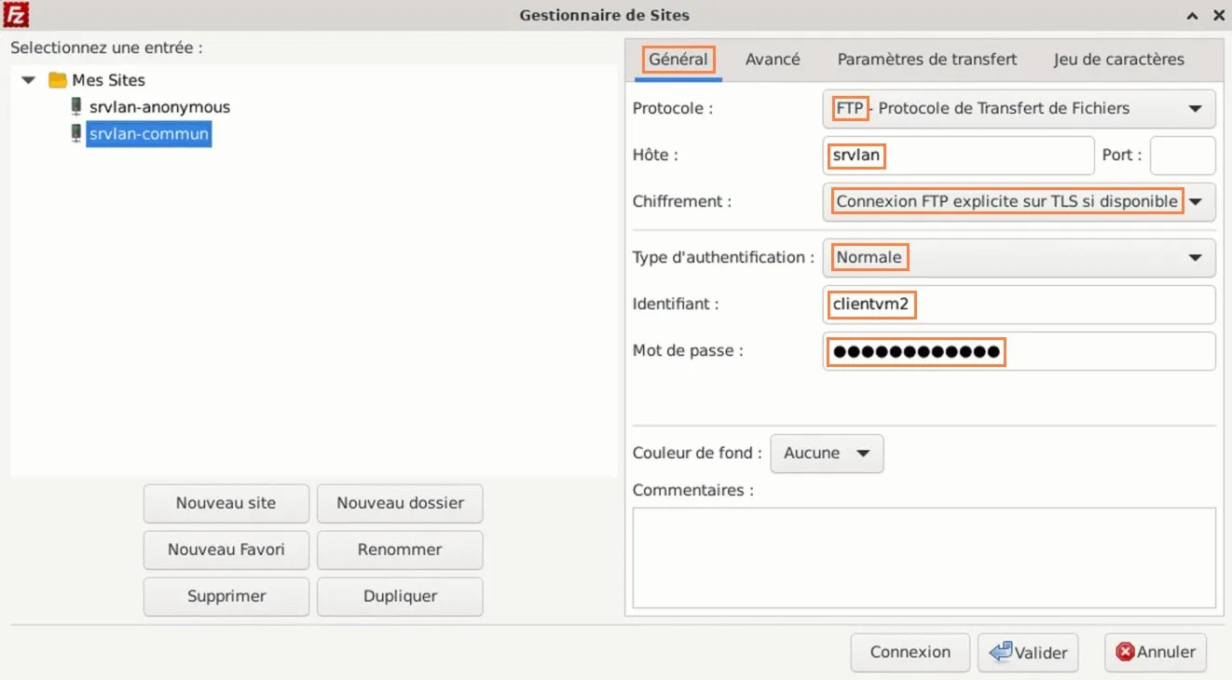Screen dimensions: 1232x680
Task: Switch to the Avancé tab
Action: 773,60
